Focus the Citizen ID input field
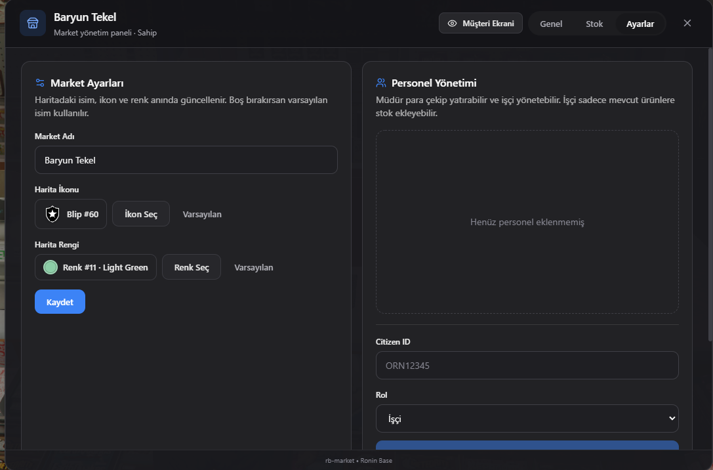The width and height of the screenshot is (713, 470). point(527,366)
